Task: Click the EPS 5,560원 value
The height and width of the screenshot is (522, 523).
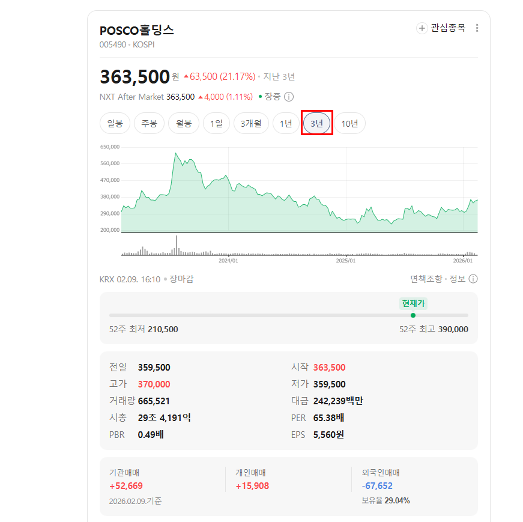Action: click(328, 434)
